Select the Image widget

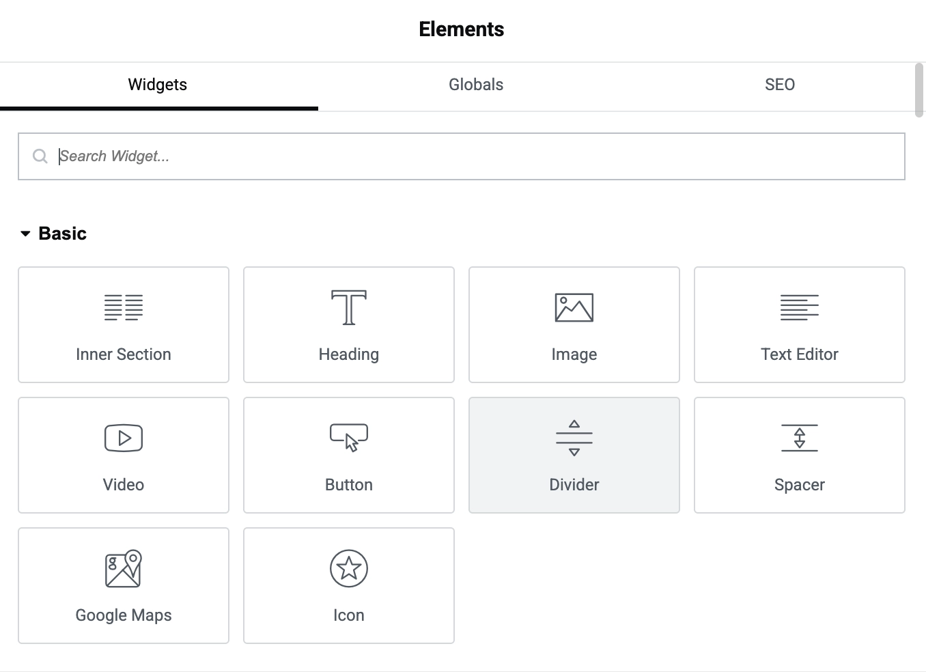[x=574, y=324]
